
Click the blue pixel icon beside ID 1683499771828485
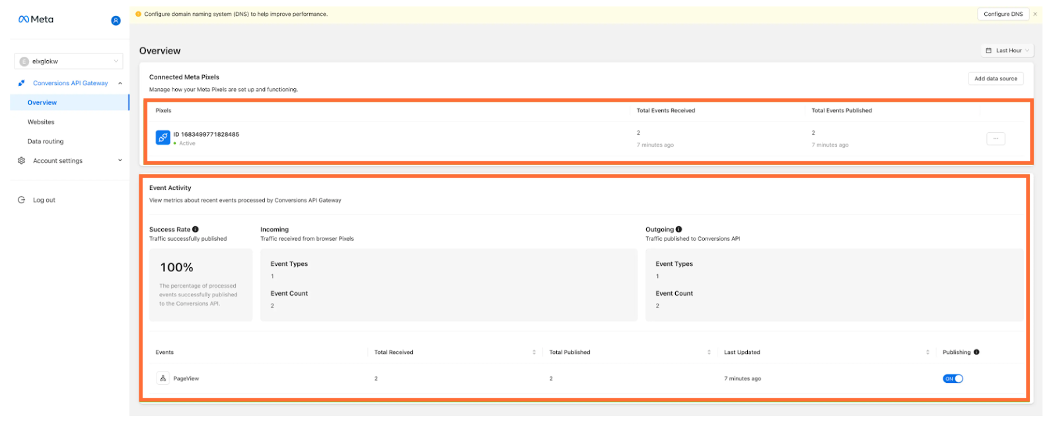click(163, 137)
